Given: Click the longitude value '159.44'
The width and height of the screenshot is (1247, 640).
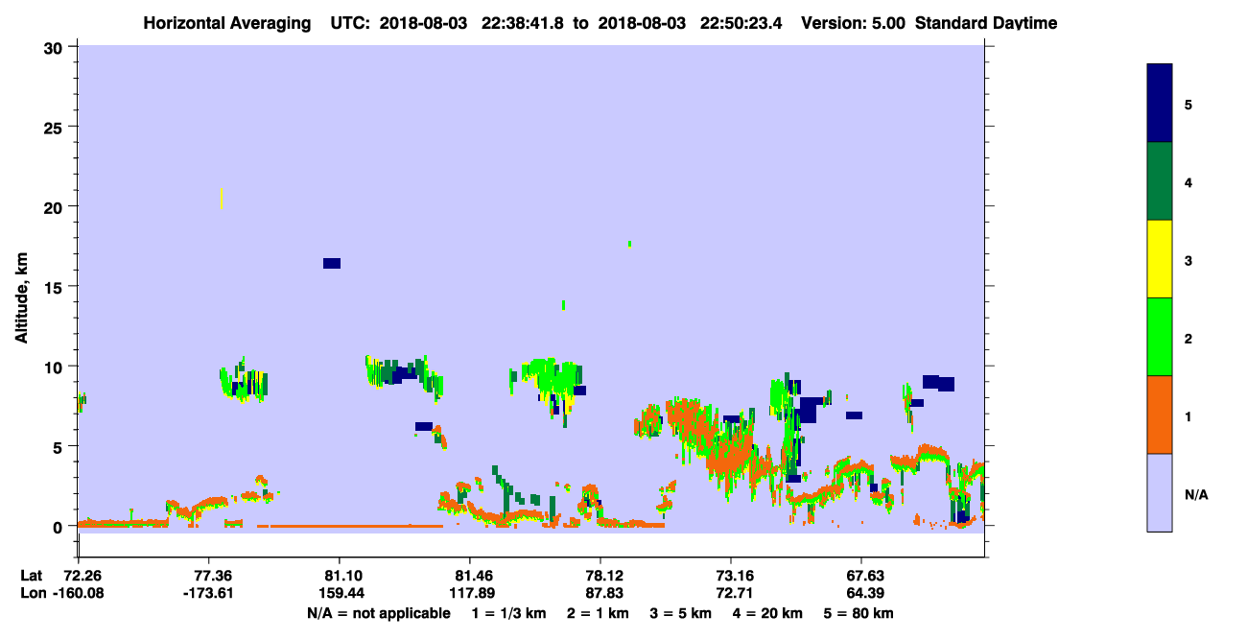Looking at the screenshot, I should (x=340, y=593).
